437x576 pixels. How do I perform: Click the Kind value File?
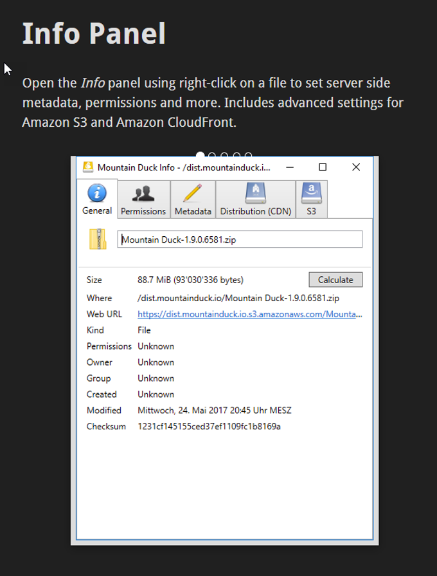tap(144, 330)
